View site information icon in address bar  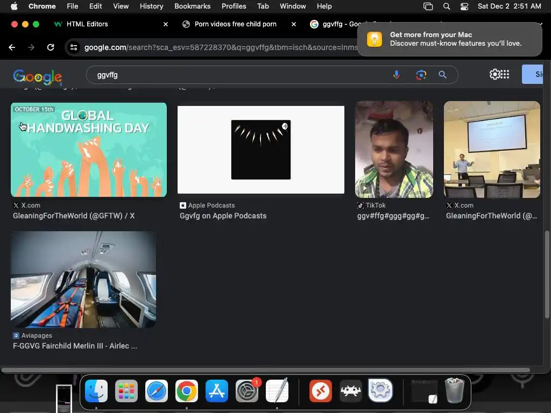pos(74,47)
